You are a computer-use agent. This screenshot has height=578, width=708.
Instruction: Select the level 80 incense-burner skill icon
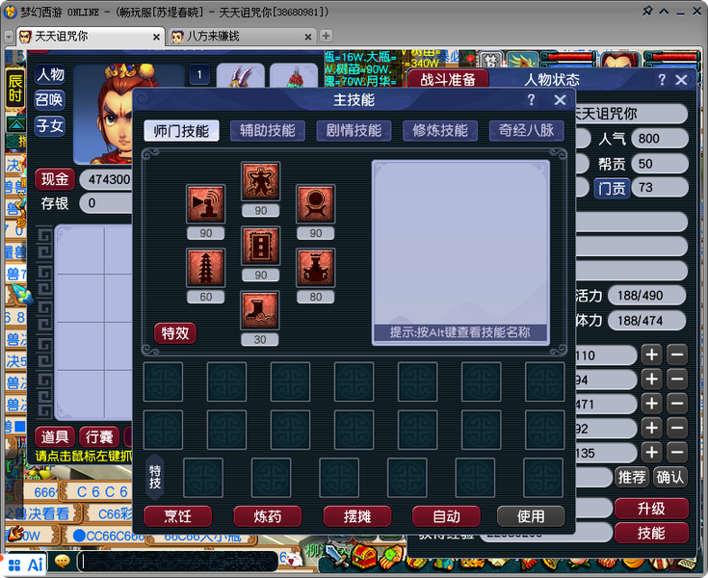click(x=316, y=268)
